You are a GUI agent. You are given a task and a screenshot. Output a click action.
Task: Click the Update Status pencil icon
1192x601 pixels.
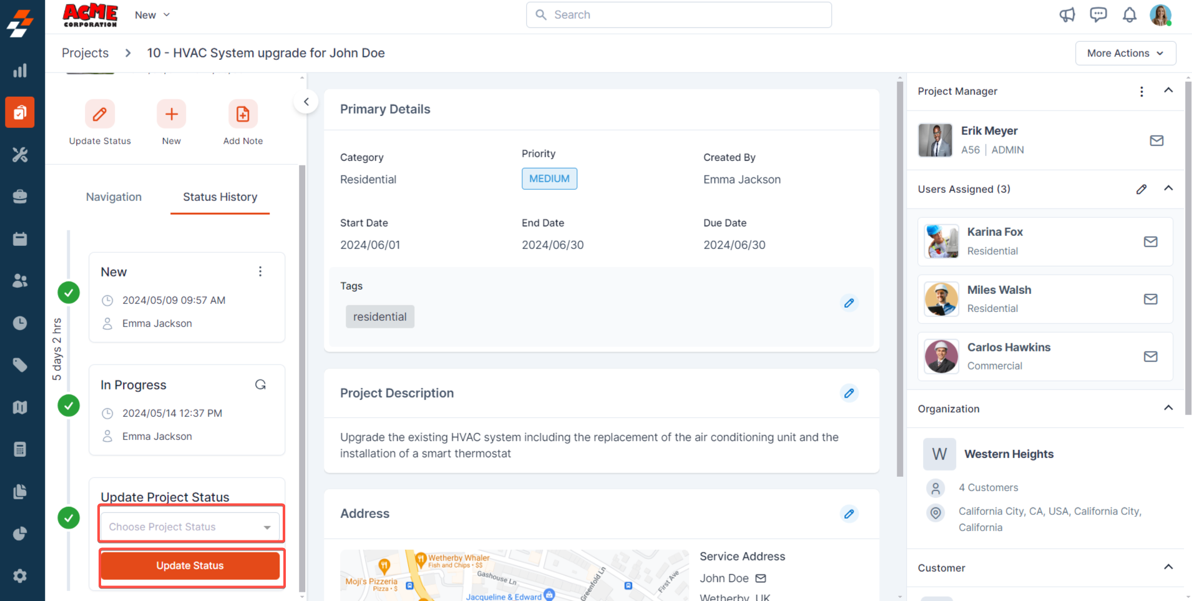point(100,114)
